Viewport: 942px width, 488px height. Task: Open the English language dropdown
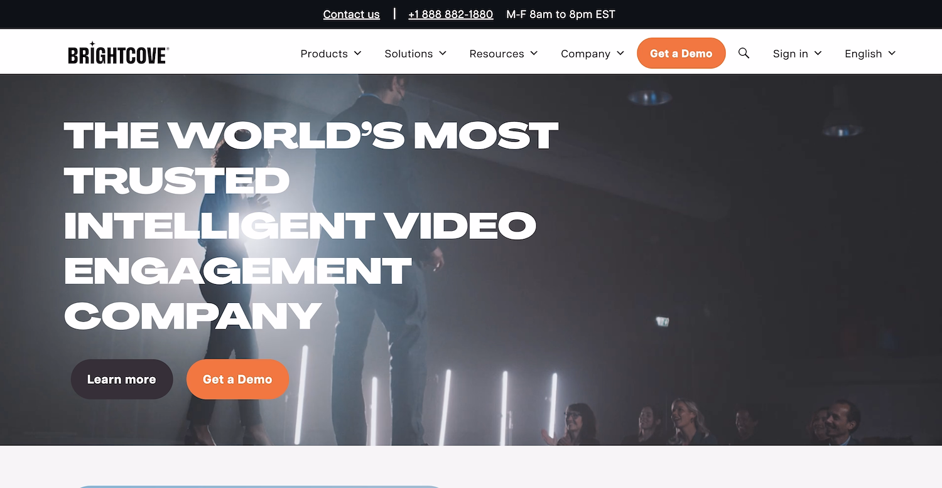click(x=870, y=54)
